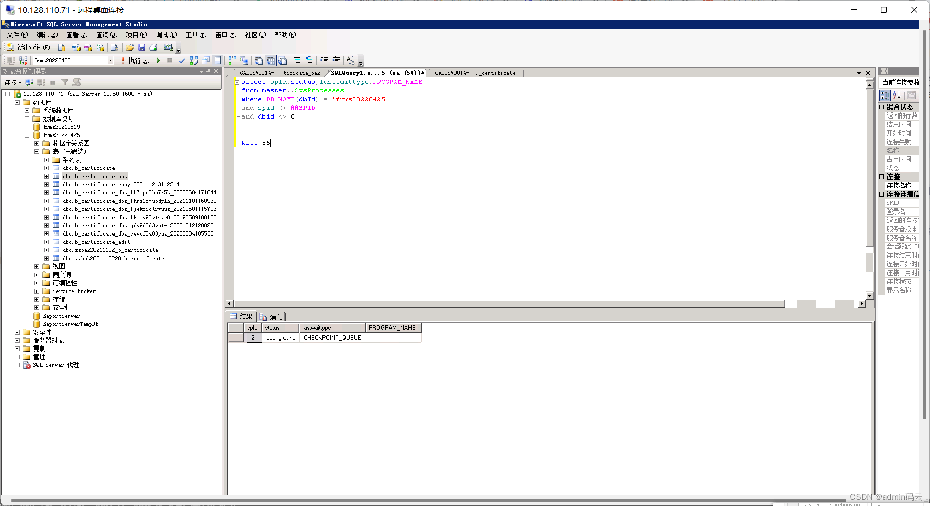Click the Connect icon in query toolbar
Image resolution: width=930 pixels, height=506 pixels.
[11, 61]
